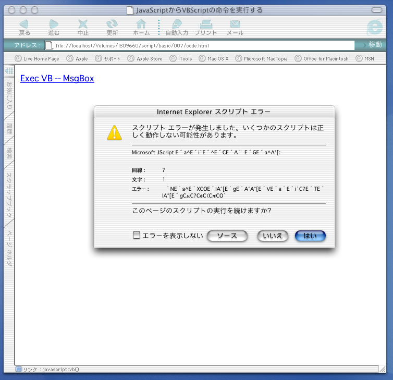Open the お気に入り sidebar tab
Viewport: 393px width, 380px height.
9,95
